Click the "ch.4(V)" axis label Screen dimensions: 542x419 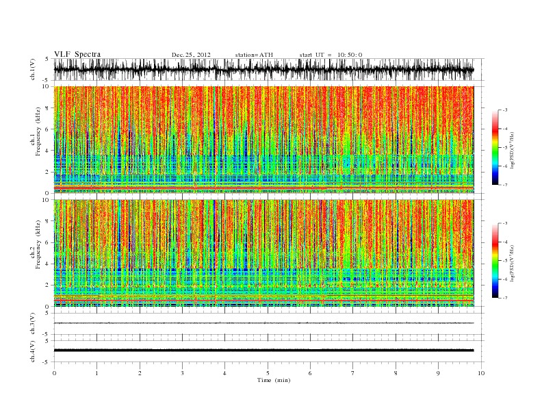33,351
